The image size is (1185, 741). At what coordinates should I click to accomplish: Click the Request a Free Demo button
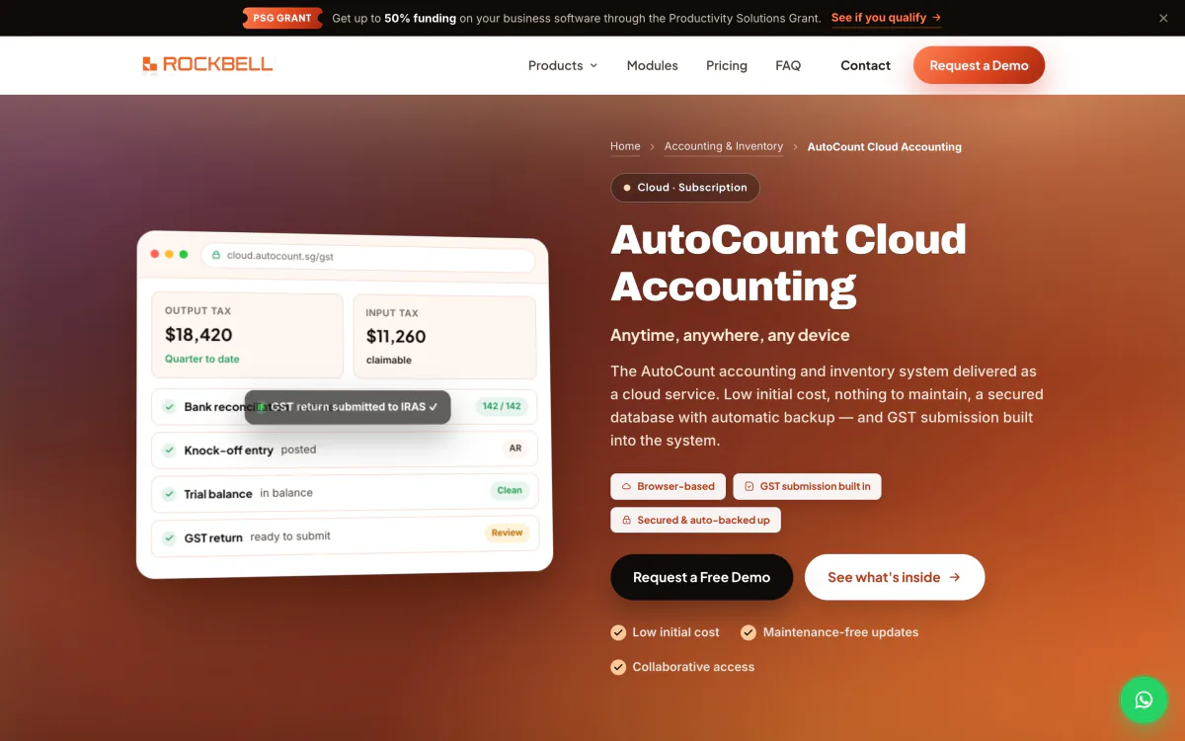(701, 577)
